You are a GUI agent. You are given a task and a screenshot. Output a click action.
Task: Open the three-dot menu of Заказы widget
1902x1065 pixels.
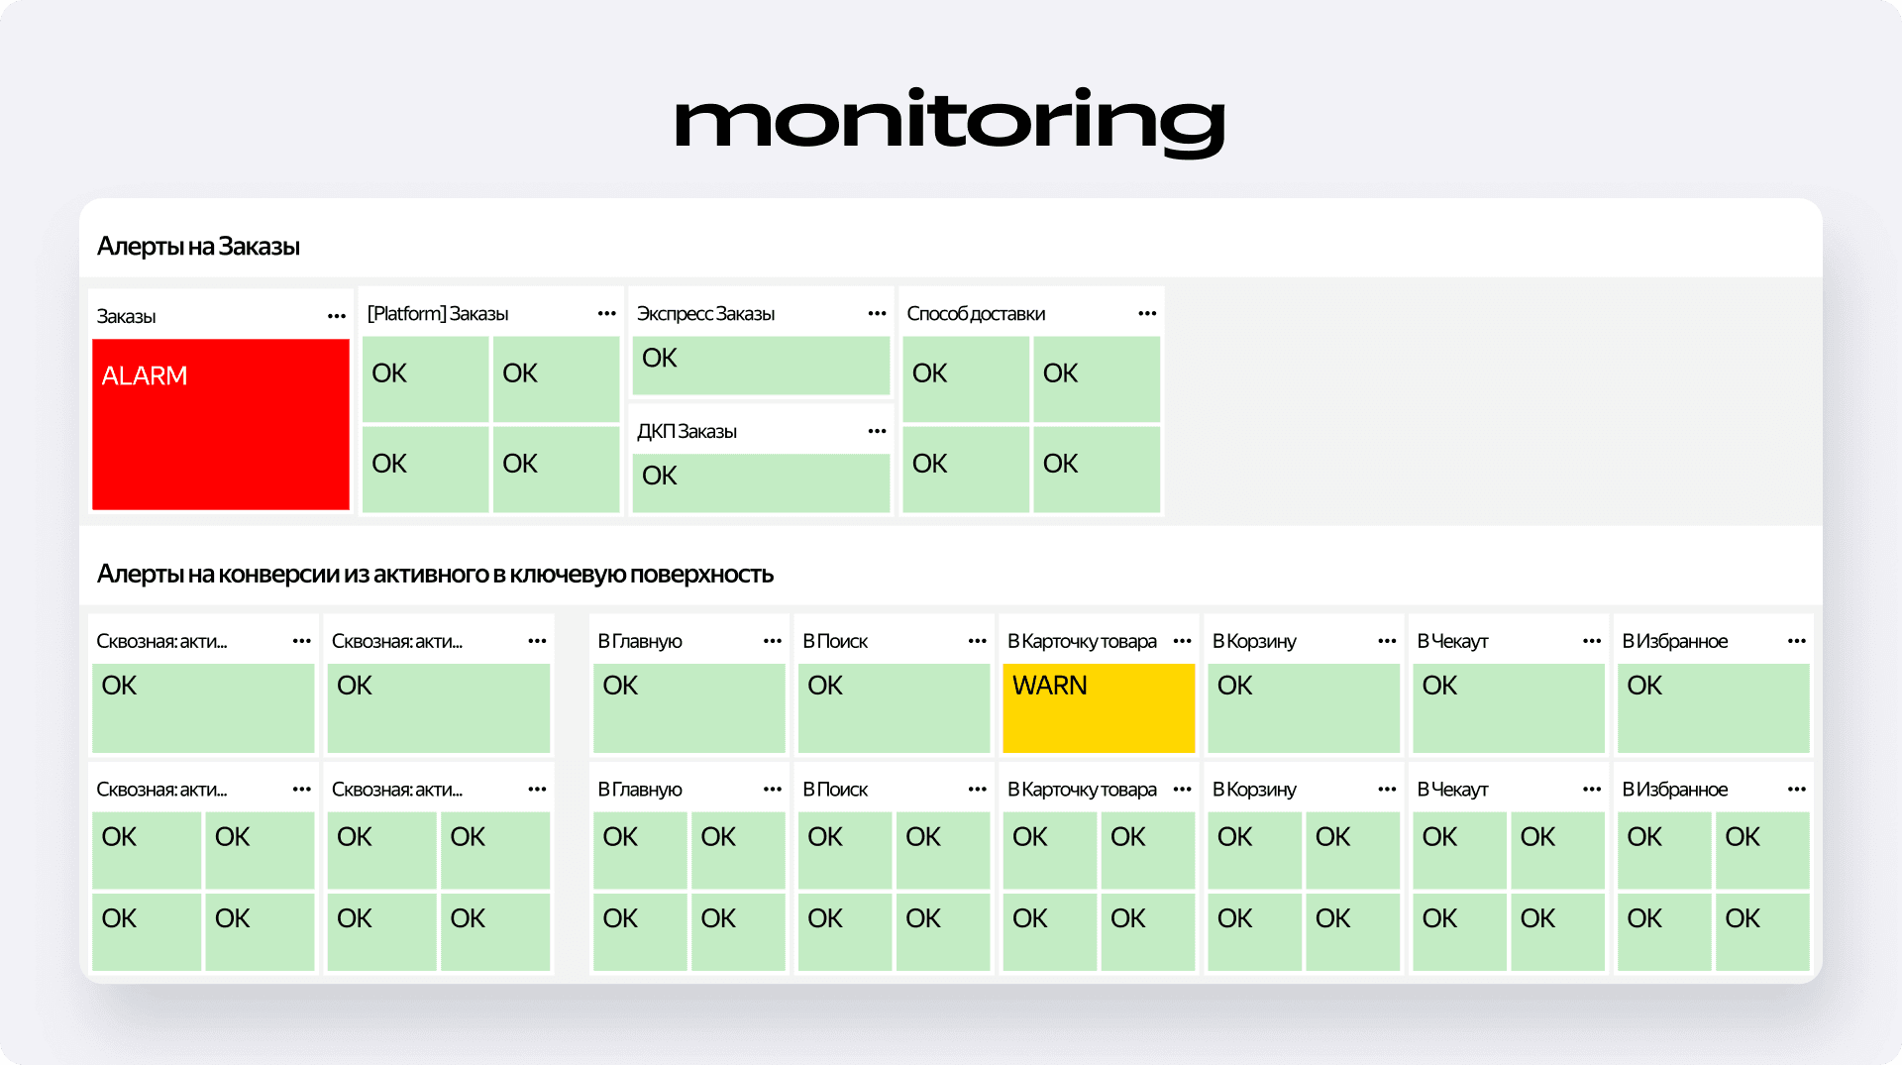point(337,316)
